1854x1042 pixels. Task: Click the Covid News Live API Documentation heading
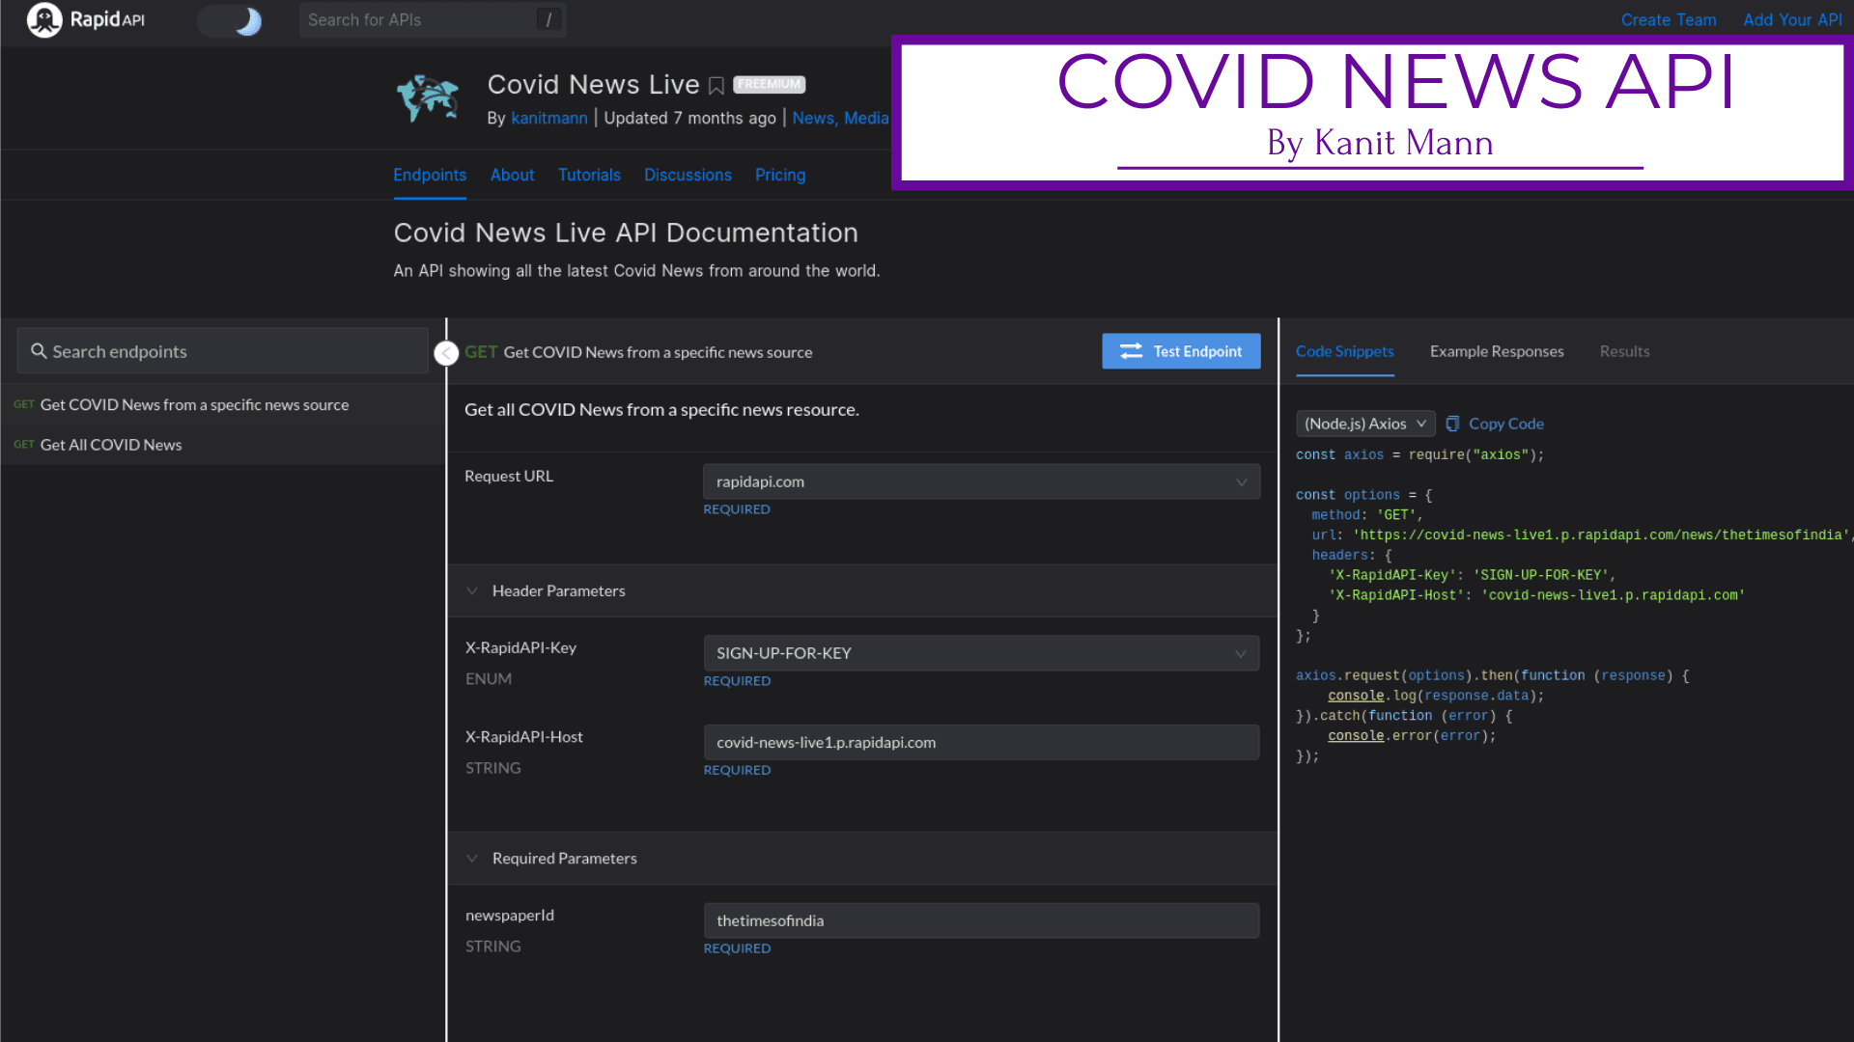coord(626,233)
